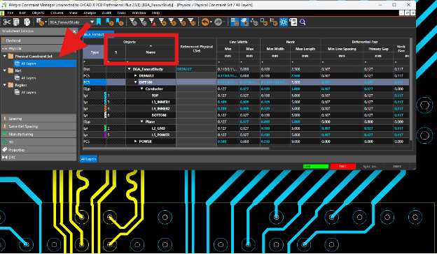
Task: Collapse the Conductor layer group
Action: click(142, 89)
